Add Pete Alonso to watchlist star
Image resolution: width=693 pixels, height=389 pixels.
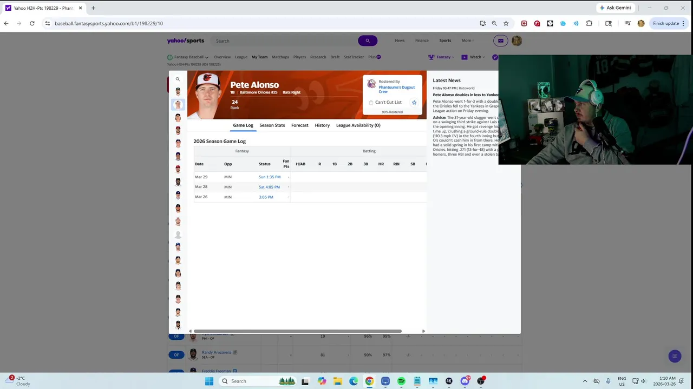(x=414, y=102)
